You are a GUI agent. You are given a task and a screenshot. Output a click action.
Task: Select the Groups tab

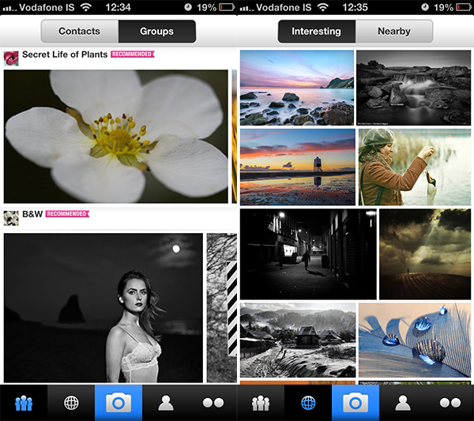pyautogui.click(x=156, y=32)
